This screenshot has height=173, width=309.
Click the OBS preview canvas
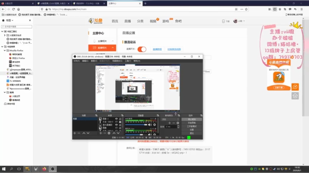(x=138, y=87)
